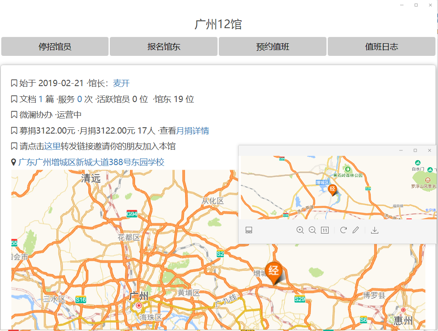
Task: Click 这里 link to share invitation
Action: (x=53, y=146)
